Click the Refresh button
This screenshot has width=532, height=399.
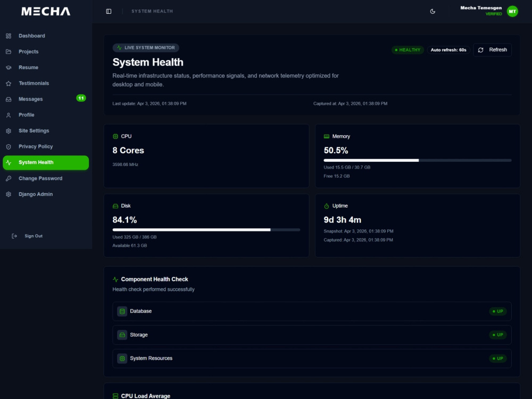tap(492, 50)
